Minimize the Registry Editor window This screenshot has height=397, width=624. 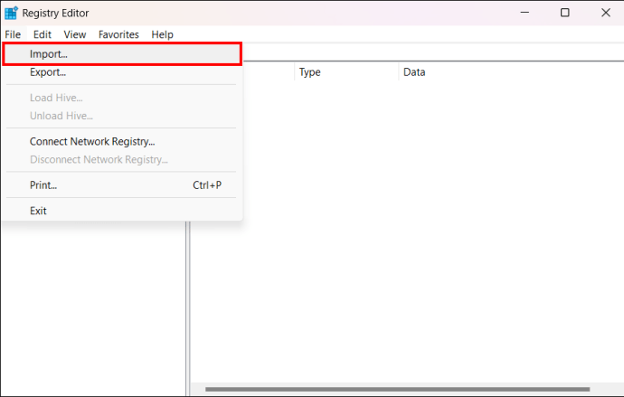click(x=525, y=13)
